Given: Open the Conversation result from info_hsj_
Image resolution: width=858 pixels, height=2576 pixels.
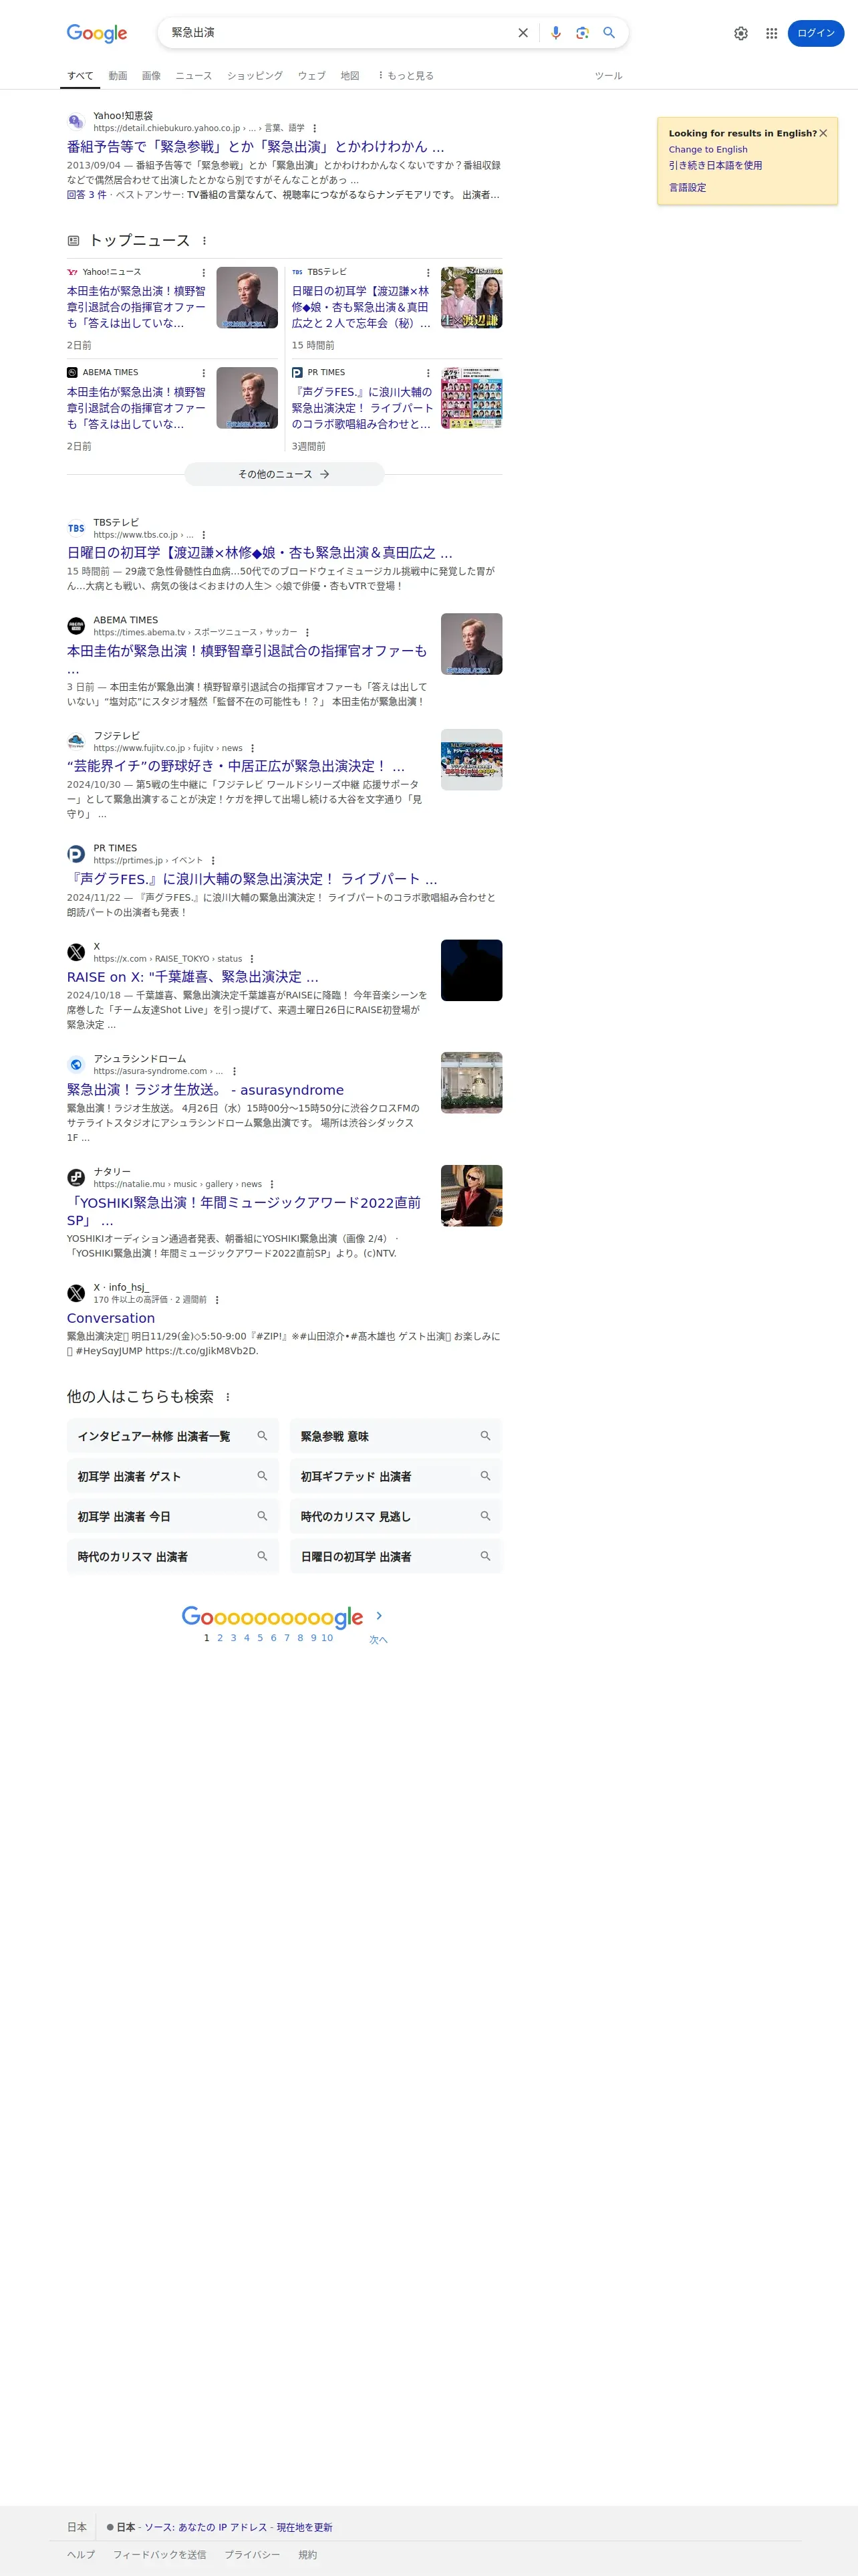Looking at the screenshot, I should [111, 1318].
